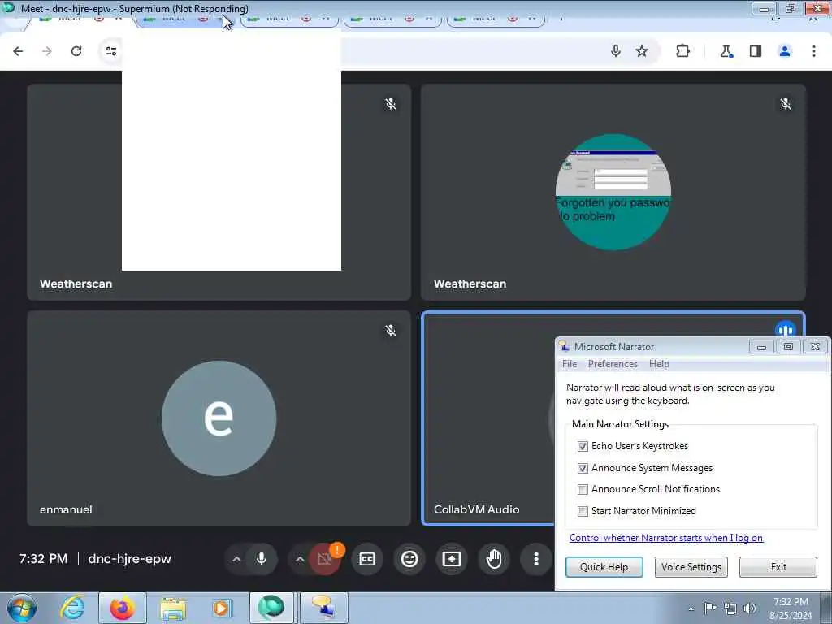The height and width of the screenshot is (624, 832).
Task: Select the enmanuel avatar circle
Action: [219, 418]
